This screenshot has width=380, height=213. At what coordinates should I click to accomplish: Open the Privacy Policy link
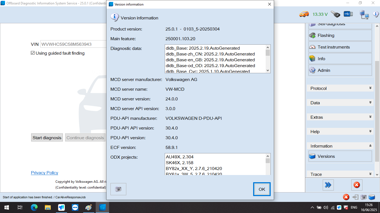point(44,173)
